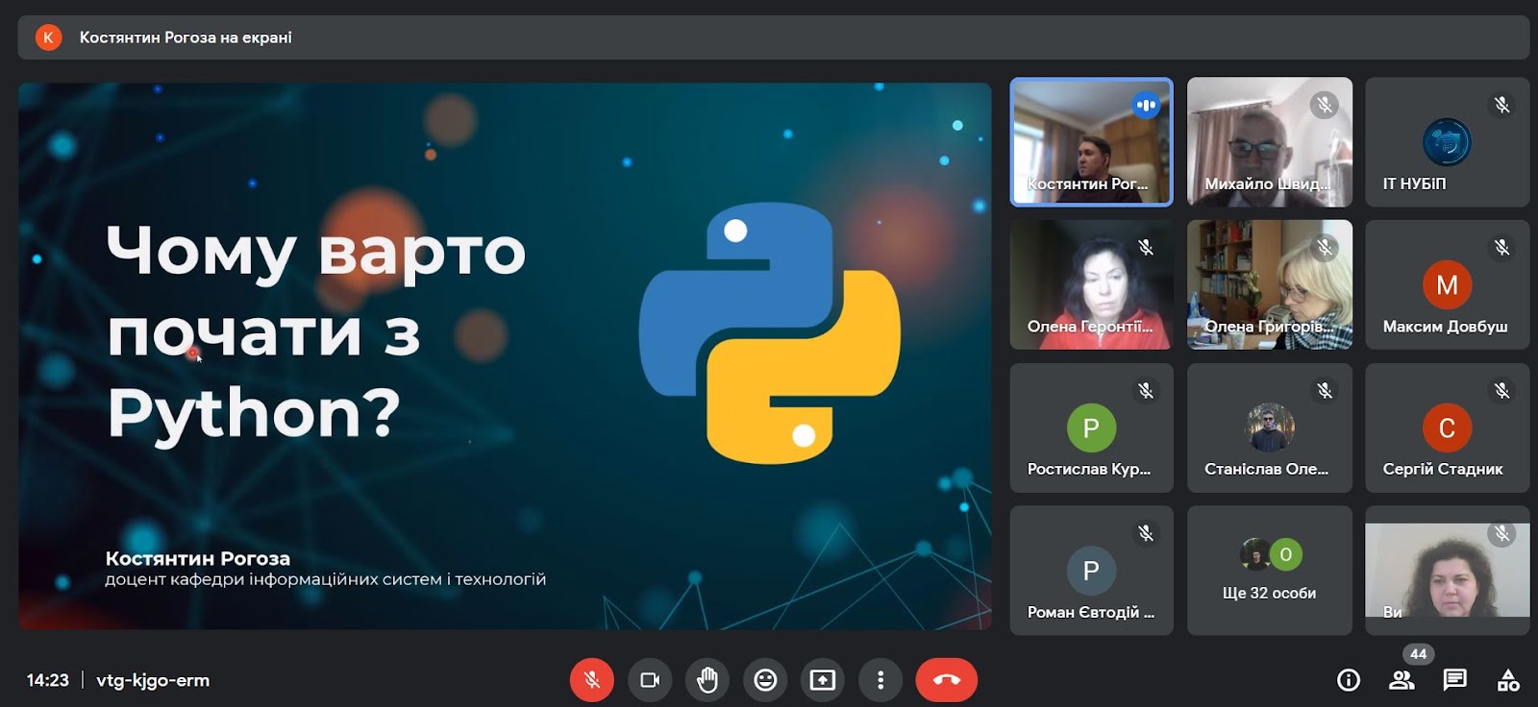This screenshot has height=707, width=1538.
Task: Open the 'Ще 32 особи' tile
Action: [x=1270, y=571]
